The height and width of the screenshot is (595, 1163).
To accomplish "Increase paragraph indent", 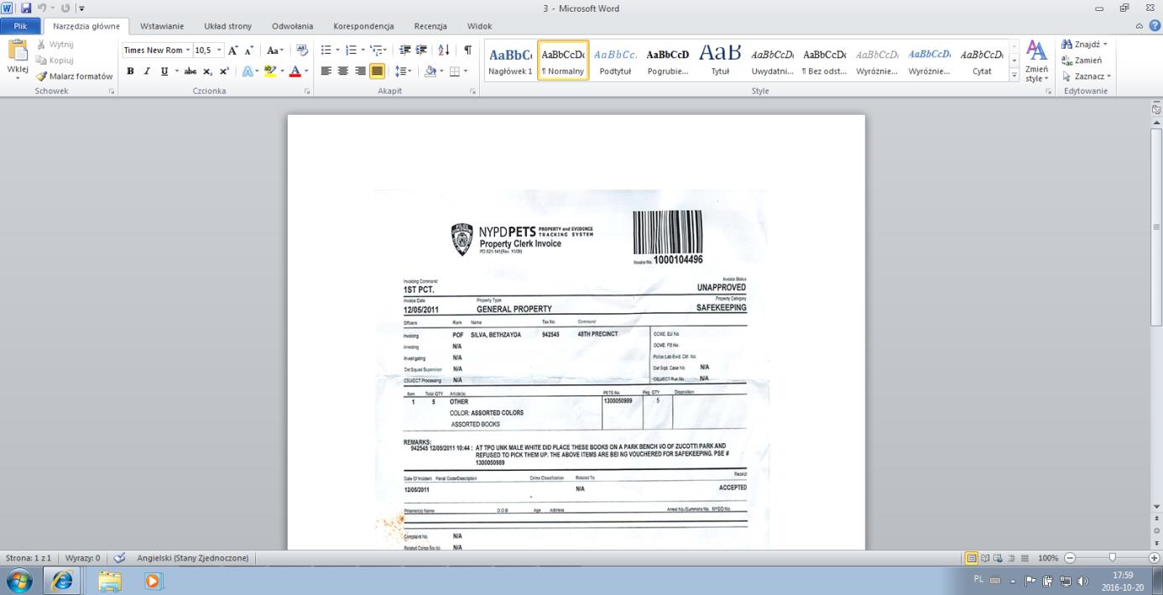I will click(x=422, y=50).
